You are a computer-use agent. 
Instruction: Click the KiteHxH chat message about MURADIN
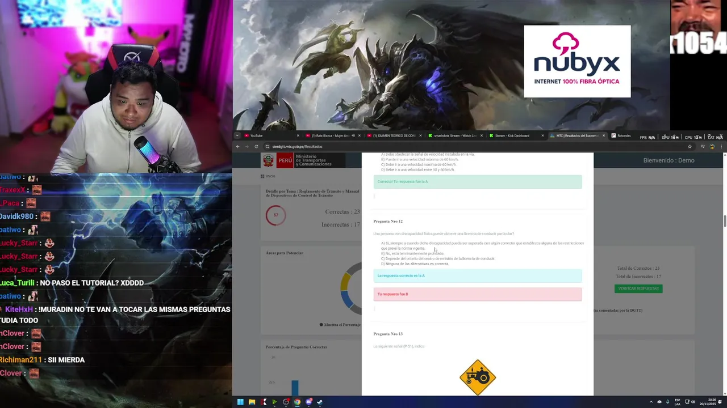click(x=115, y=314)
